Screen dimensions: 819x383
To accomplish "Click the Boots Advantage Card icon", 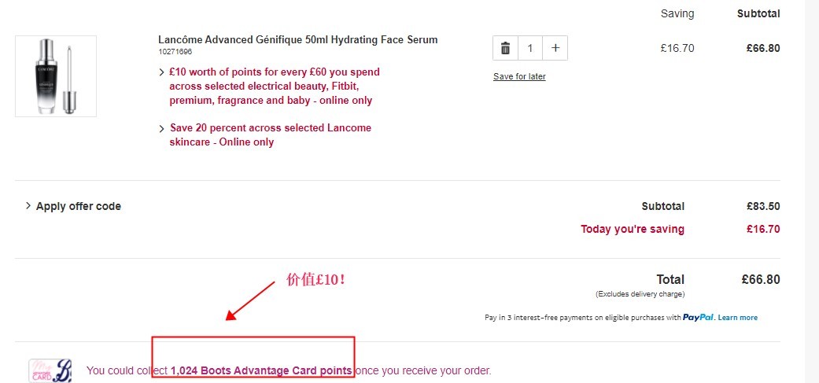I will pos(50,370).
